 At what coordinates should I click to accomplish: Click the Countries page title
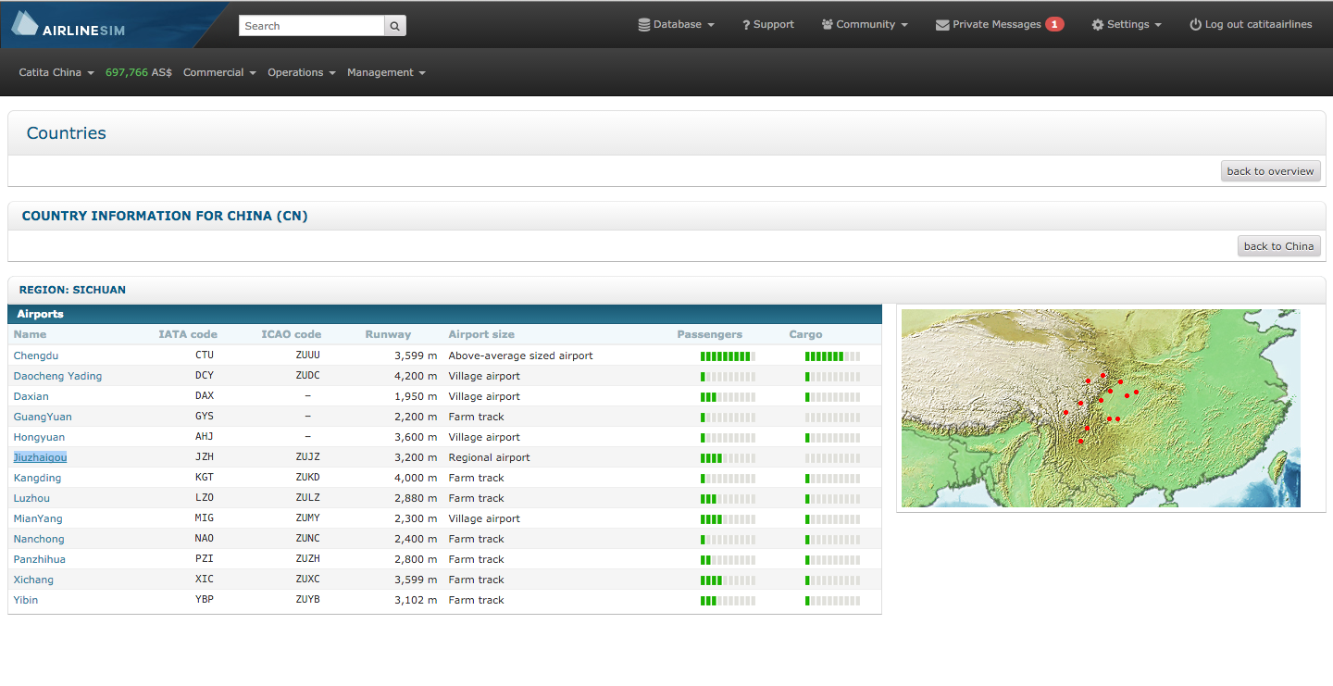(66, 133)
